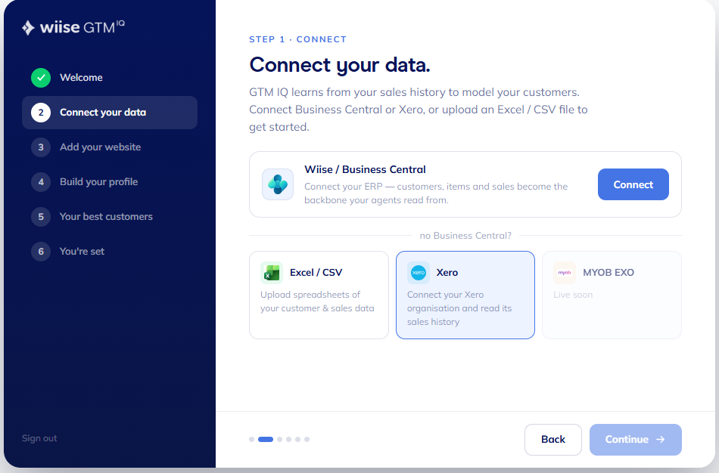Click the step 3 number circle
The image size is (719, 473).
41,147
